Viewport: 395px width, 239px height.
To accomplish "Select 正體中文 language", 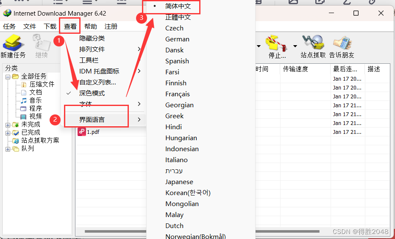I will pyautogui.click(x=178, y=17).
